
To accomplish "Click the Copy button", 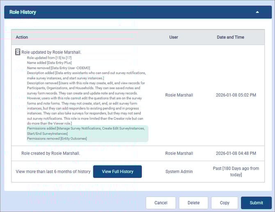I will click(x=225, y=203).
